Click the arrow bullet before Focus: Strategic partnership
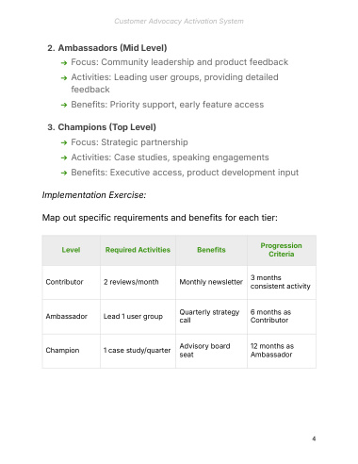Image resolution: width=358 pixels, height=464 pixels. [x=64, y=142]
